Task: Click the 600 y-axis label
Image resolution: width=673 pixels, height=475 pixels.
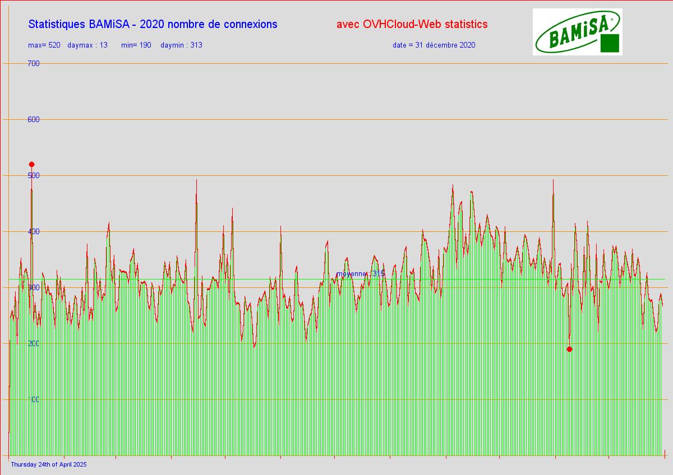Action: [x=34, y=119]
